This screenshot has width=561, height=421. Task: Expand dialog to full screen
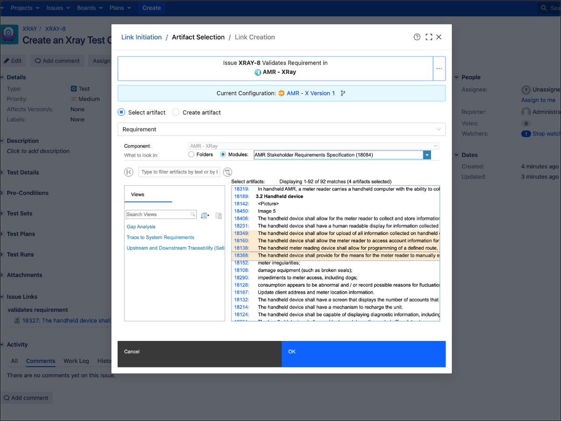[429, 37]
